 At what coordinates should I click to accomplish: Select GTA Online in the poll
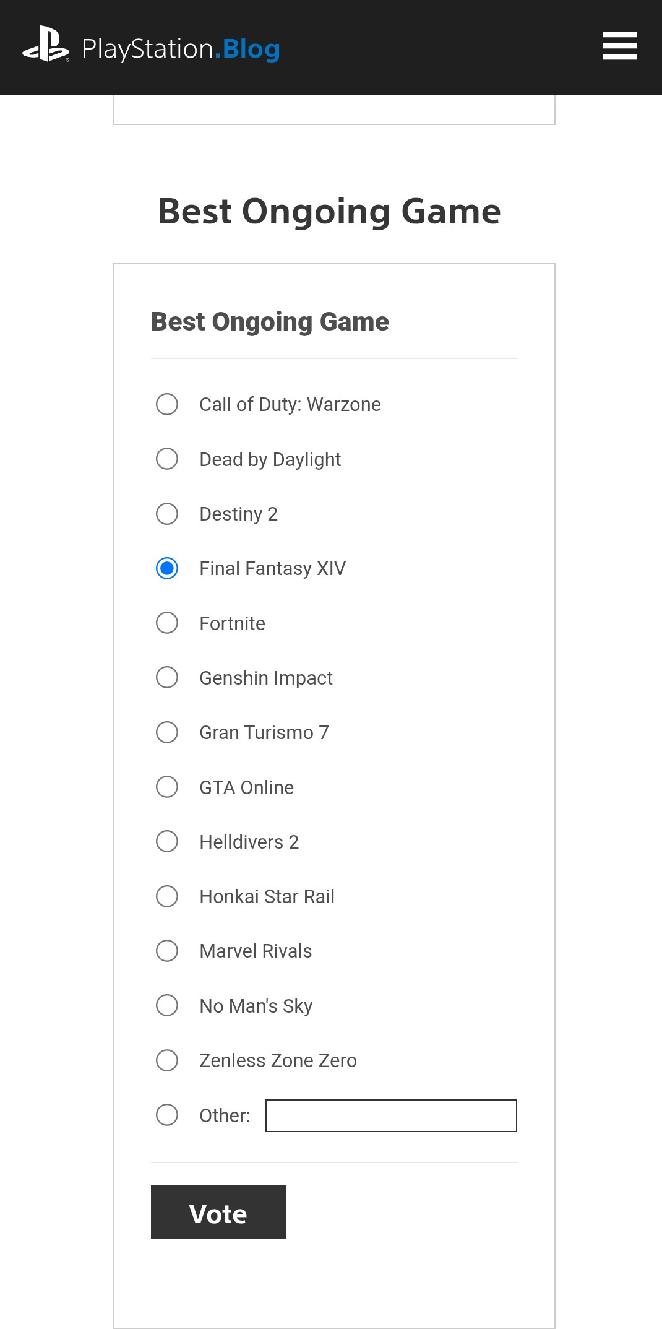point(167,787)
